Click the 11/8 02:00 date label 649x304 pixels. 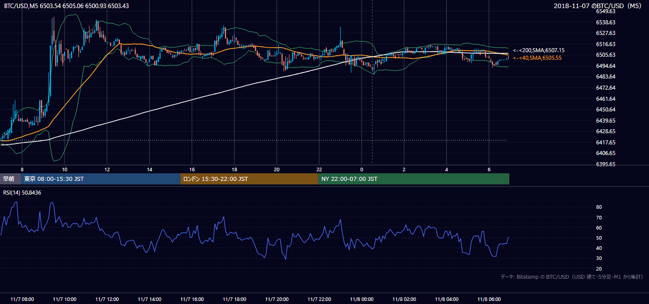pos(404,299)
